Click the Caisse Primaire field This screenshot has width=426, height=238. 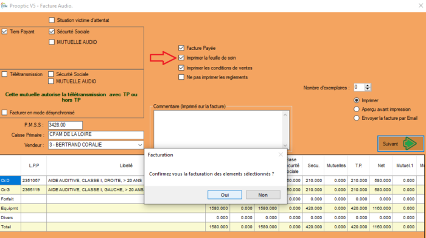coord(96,135)
